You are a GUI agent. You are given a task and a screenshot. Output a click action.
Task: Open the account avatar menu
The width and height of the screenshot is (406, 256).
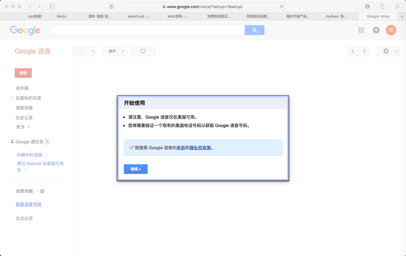coord(391,30)
